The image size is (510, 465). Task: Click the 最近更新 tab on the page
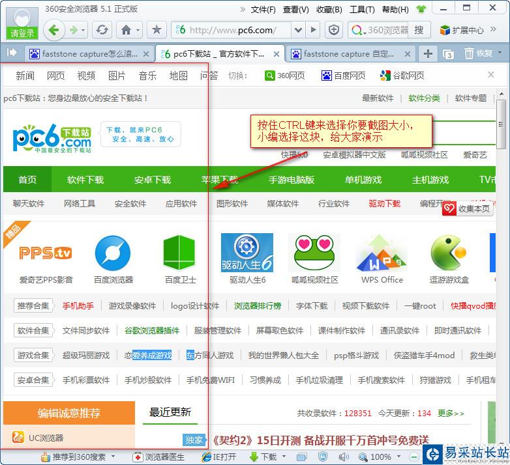(170, 412)
